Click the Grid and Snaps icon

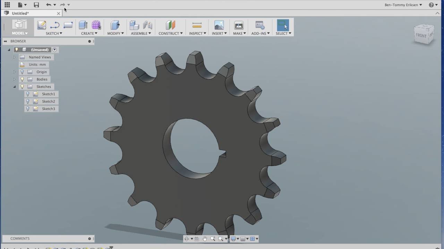243,239
